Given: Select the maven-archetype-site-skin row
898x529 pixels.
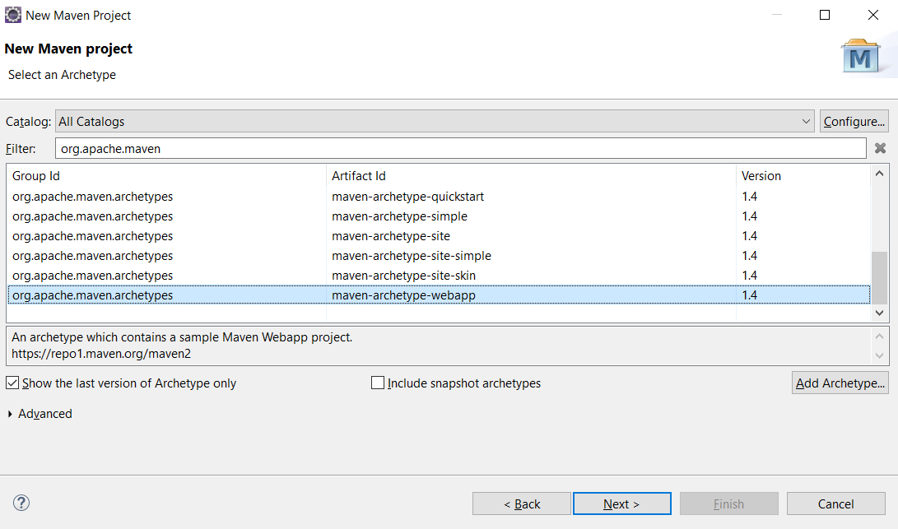Looking at the screenshot, I should [x=439, y=276].
